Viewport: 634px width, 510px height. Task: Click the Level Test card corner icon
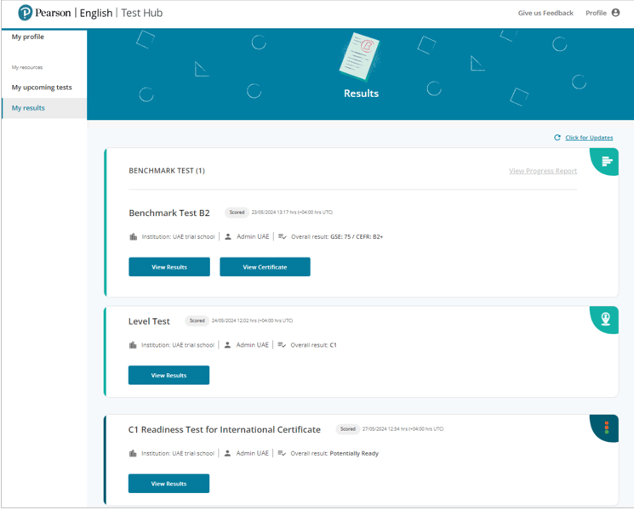click(605, 319)
